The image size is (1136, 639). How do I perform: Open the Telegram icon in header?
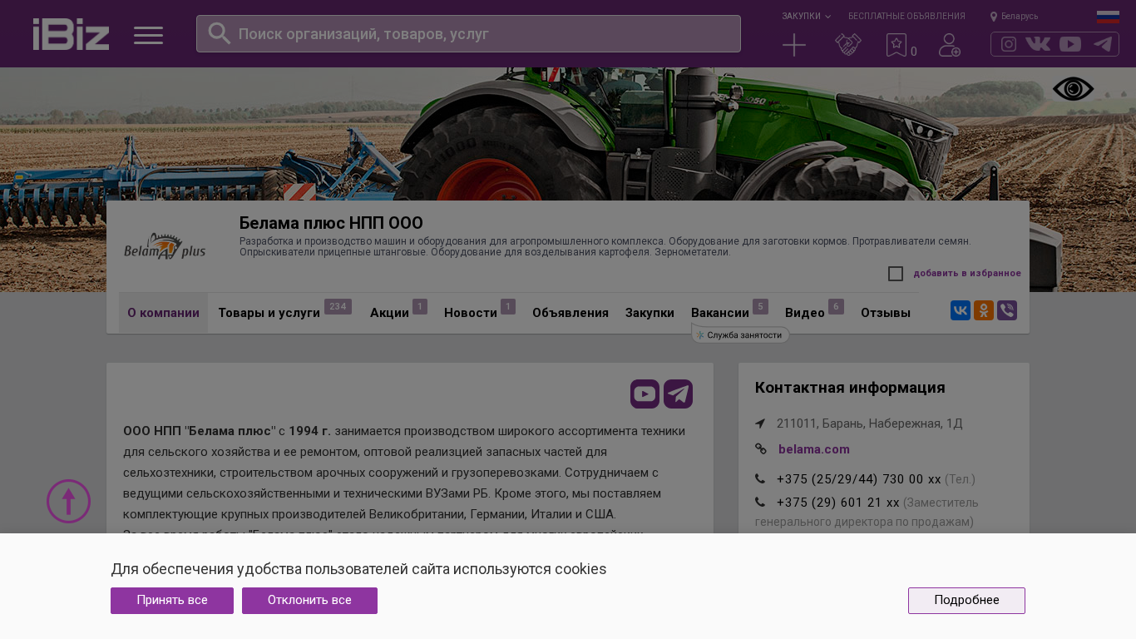(x=1103, y=44)
